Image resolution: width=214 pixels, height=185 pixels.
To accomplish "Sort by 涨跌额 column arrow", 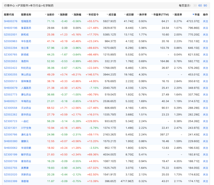I will click(59, 15).
